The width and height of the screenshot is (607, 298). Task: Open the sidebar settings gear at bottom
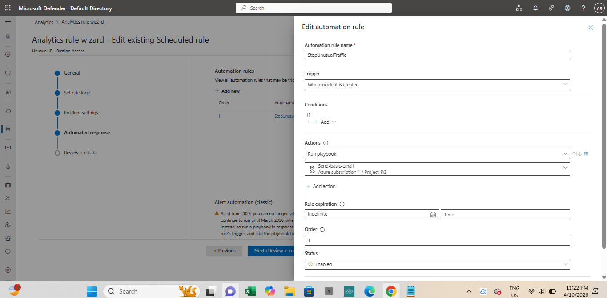pos(8,270)
